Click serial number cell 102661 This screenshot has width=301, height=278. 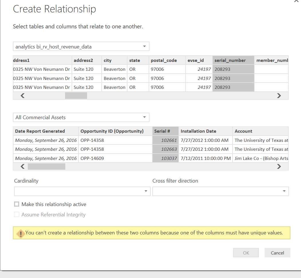(166, 140)
